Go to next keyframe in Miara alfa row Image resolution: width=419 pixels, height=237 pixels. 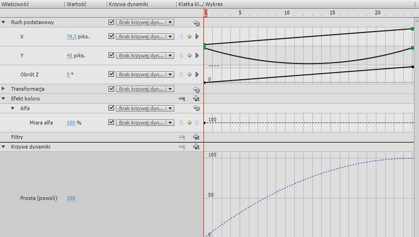197,123
